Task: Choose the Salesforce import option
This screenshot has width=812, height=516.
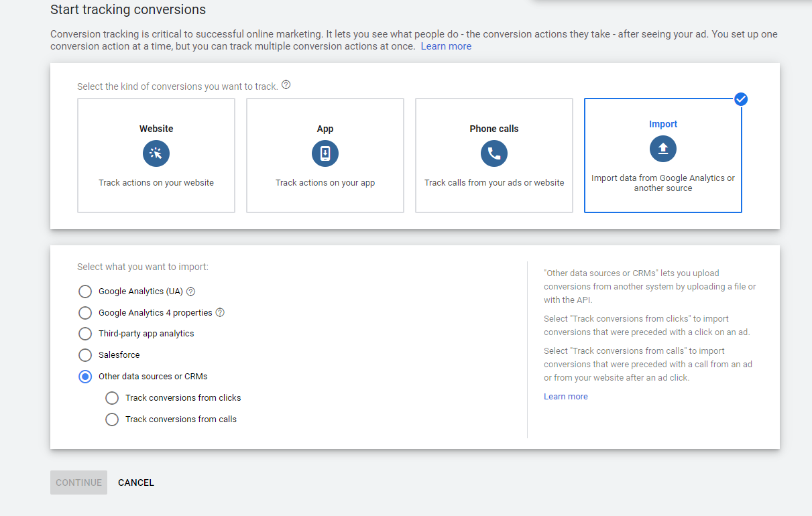Action: tap(85, 354)
